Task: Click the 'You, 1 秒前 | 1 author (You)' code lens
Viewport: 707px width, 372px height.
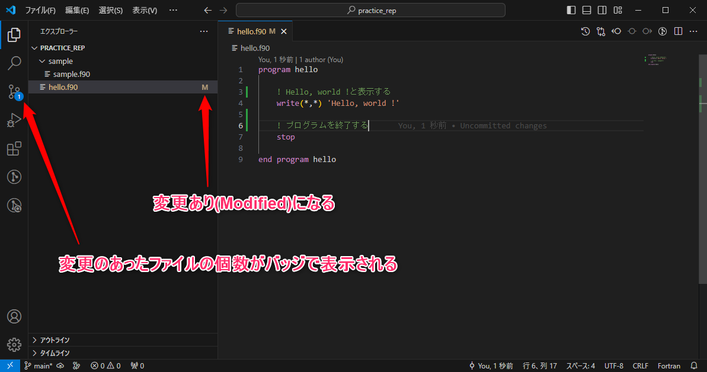Action: (x=300, y=59)
